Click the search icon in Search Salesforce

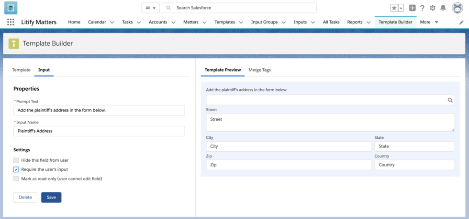click(168, 8)
